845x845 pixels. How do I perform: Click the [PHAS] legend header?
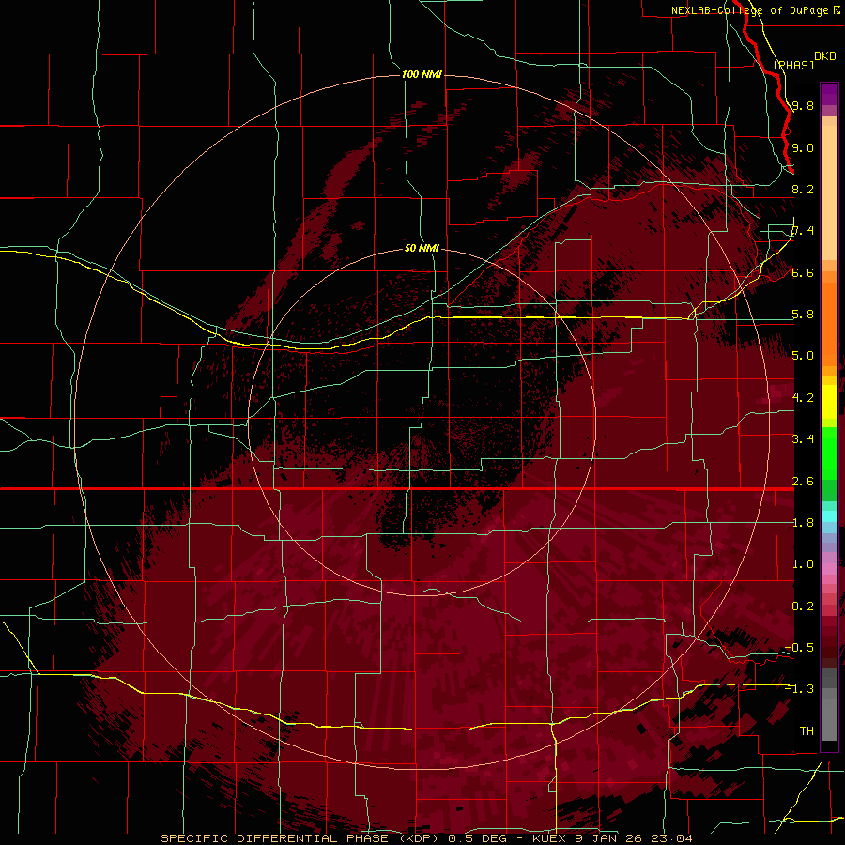tap(793, 65)
